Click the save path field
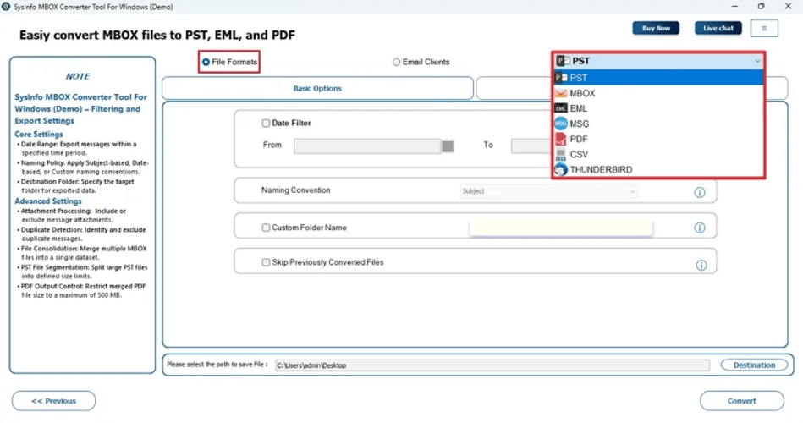This screenshot has width=803, height=423. (x=492, y=365)
